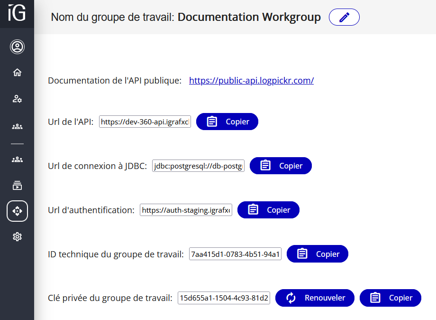
Task: Copy the authentication URL
Action: point(268,210)
